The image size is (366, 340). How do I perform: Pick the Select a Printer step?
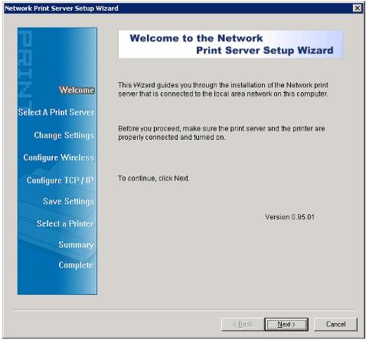pyautogui.click(x=65, y=223)
